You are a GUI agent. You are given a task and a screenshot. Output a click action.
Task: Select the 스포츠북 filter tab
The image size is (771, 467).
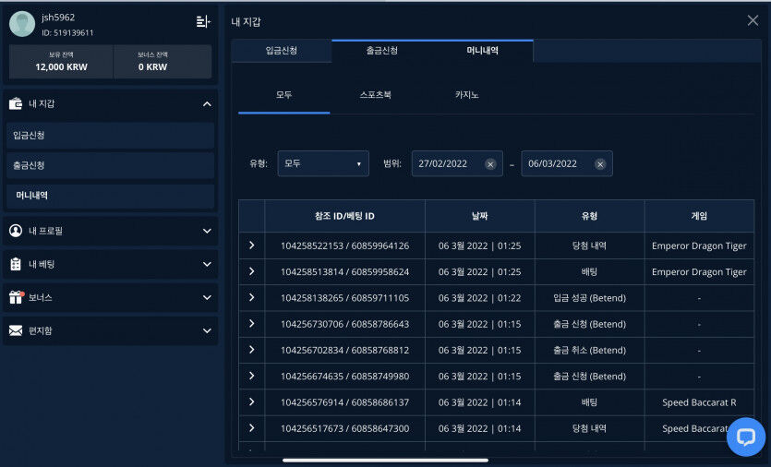(x=376, y=95)
